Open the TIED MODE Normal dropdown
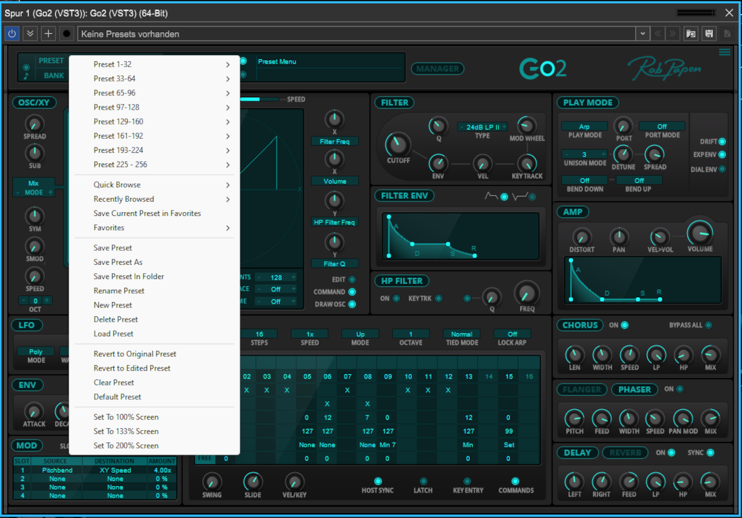742x518 pixels. [x=462, y=334]
